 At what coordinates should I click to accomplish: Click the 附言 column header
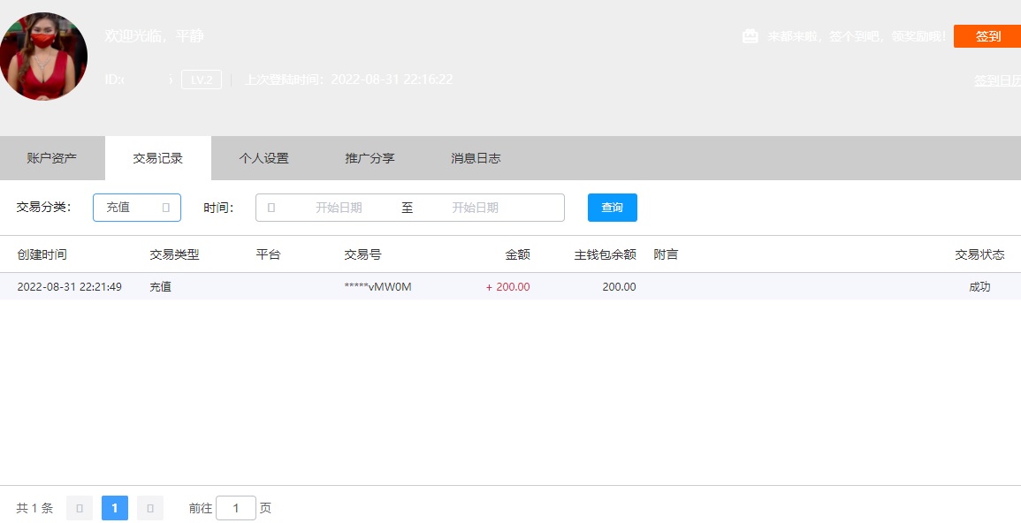[666, 254]
